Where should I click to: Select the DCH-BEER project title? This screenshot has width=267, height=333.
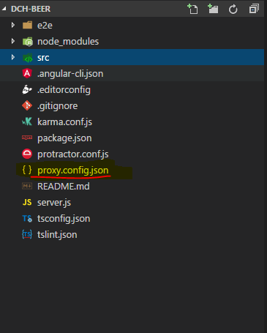point(31,9)
